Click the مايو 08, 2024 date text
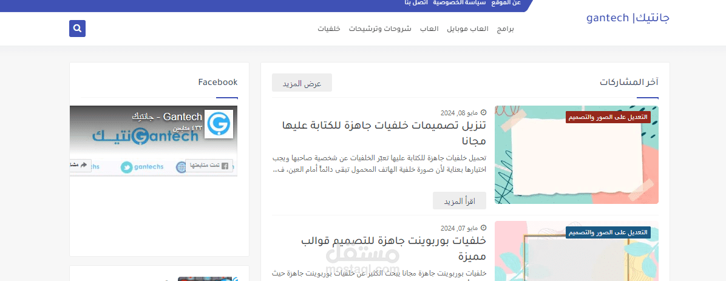This screenshot has height=281, width=726. click(x=460, y=112)
